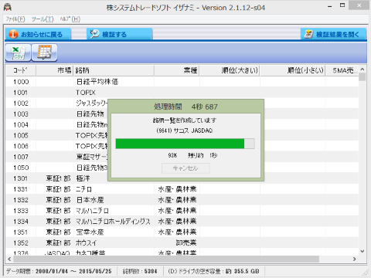This screenshot has height=278, width=371.
Task: Select code 1333 マルハニチロ row
Action: (x=182, y=211)
